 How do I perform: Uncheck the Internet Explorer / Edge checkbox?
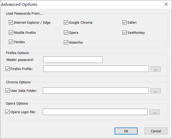point(11,23)
